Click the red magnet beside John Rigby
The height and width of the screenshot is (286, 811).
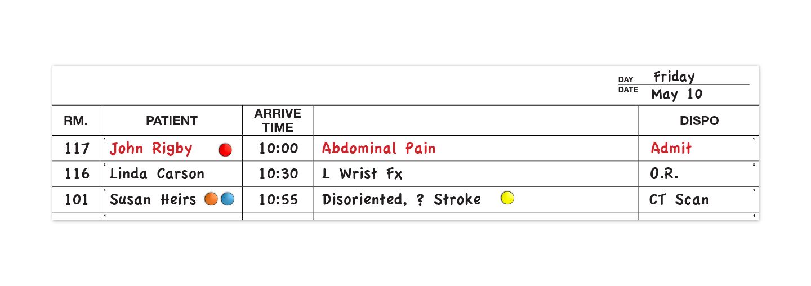pos(225,150)
